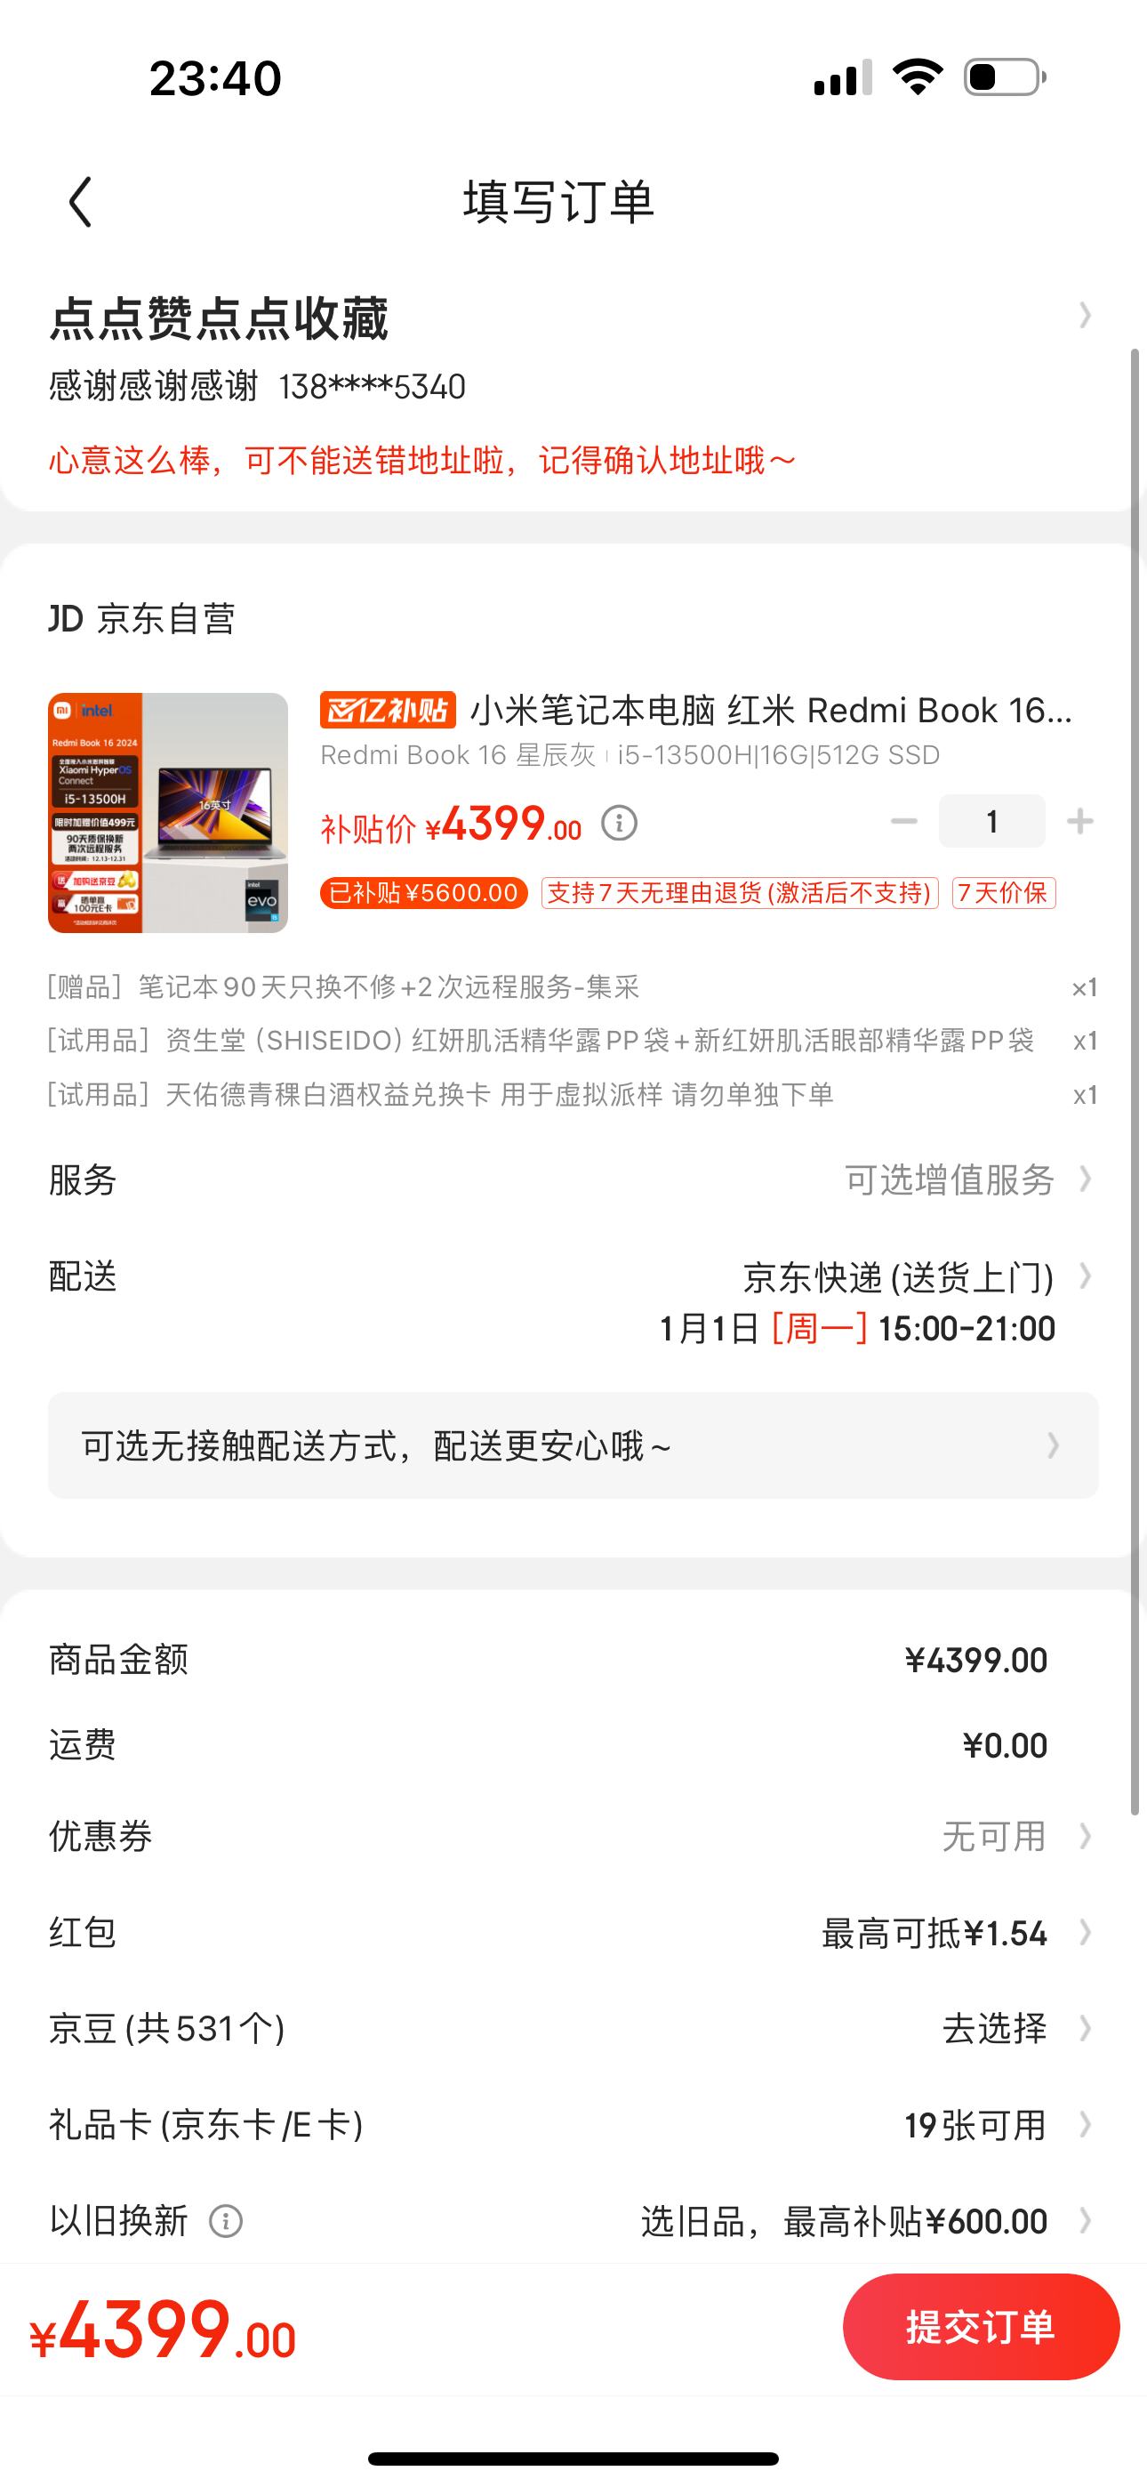Open the subsidy price info icon
The width and height of the screenshot is (1147, 2487).
[619, 824]
